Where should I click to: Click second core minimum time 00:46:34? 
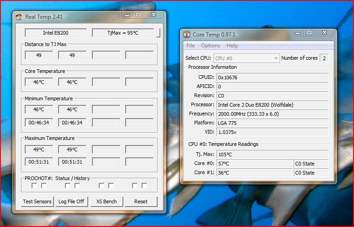[72, 123]
